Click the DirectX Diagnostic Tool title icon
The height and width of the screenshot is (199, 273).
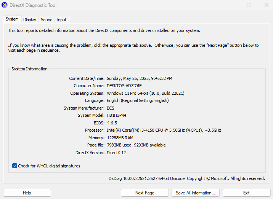(x=5, y=5)
